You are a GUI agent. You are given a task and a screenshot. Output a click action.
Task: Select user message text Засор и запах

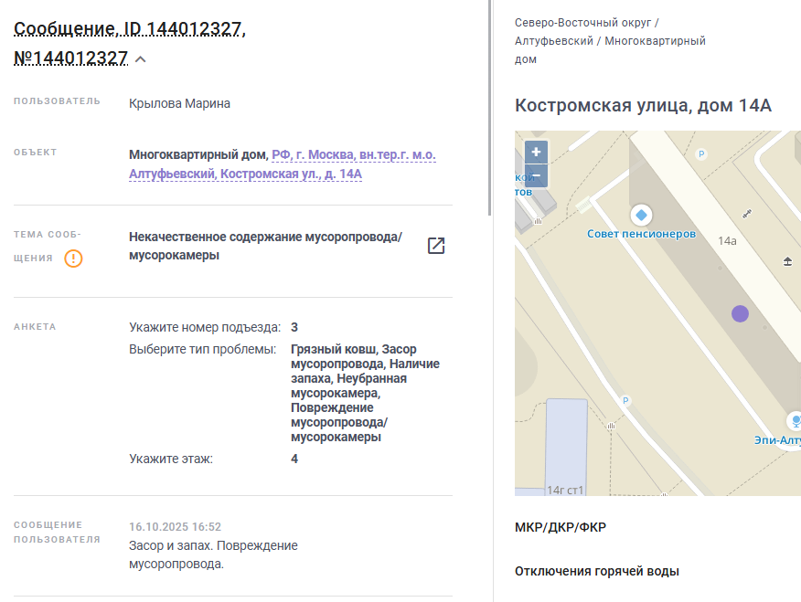coord(213,554)
